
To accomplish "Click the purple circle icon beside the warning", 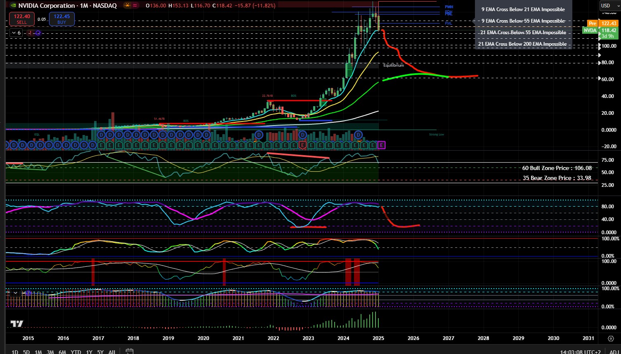I will point(38,33).
